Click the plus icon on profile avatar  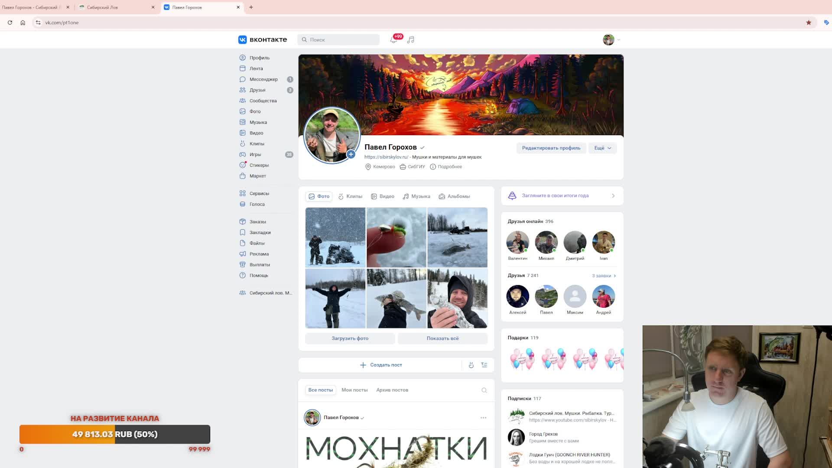[351, 154]
